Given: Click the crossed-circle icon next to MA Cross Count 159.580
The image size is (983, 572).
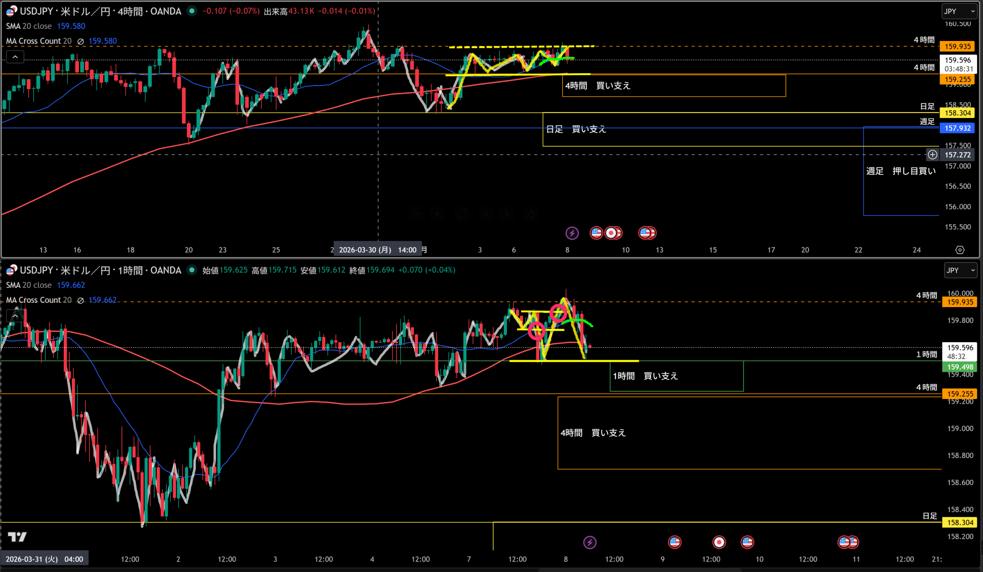Looking at the screenshot, I should pos(80,41).
